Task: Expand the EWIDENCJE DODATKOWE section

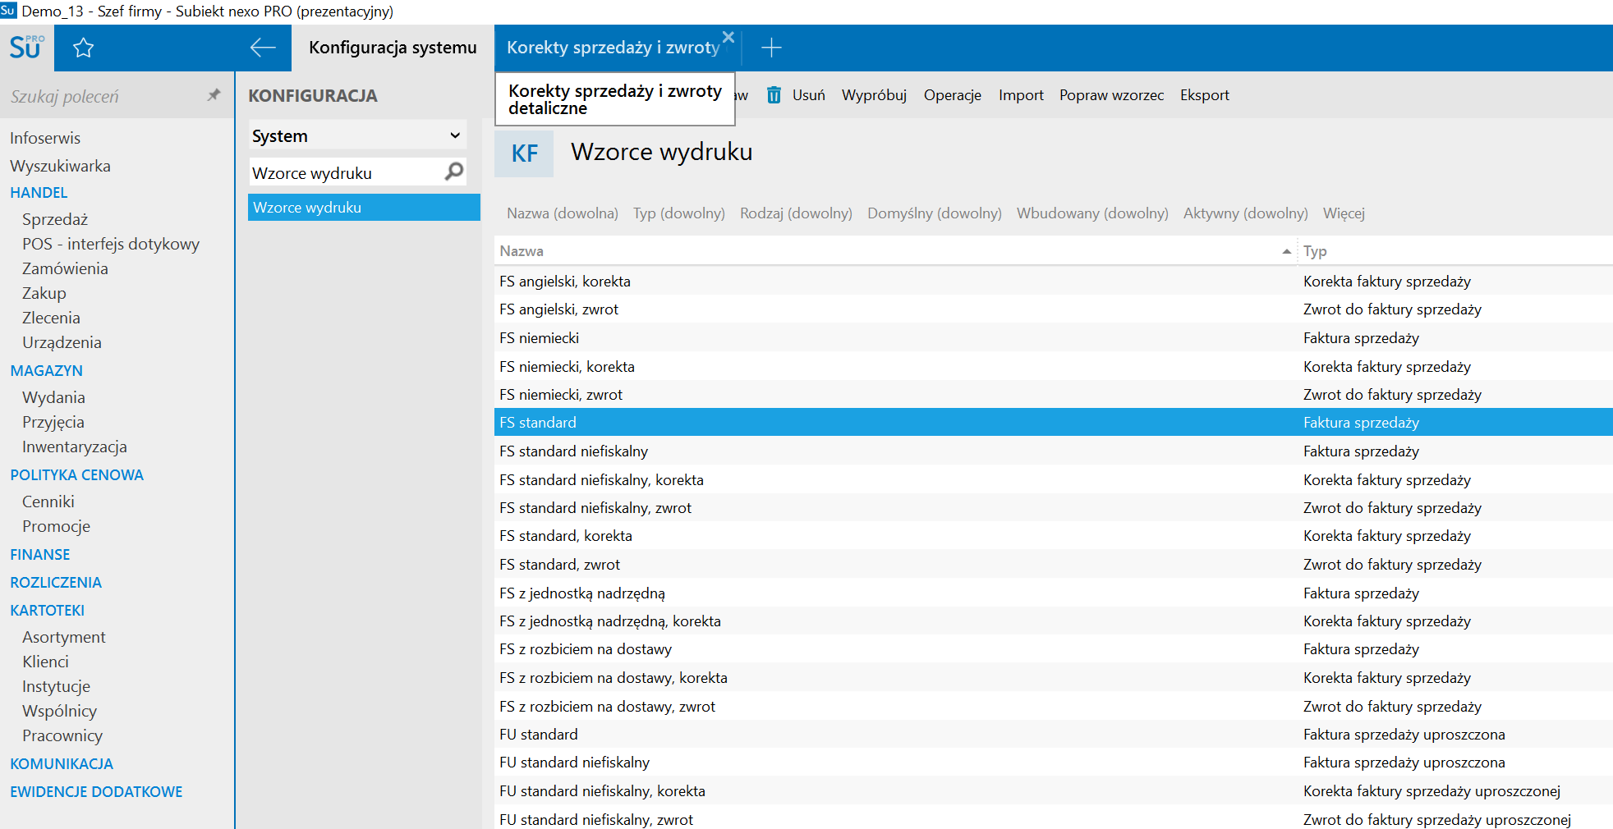Action: pos(96,792)
